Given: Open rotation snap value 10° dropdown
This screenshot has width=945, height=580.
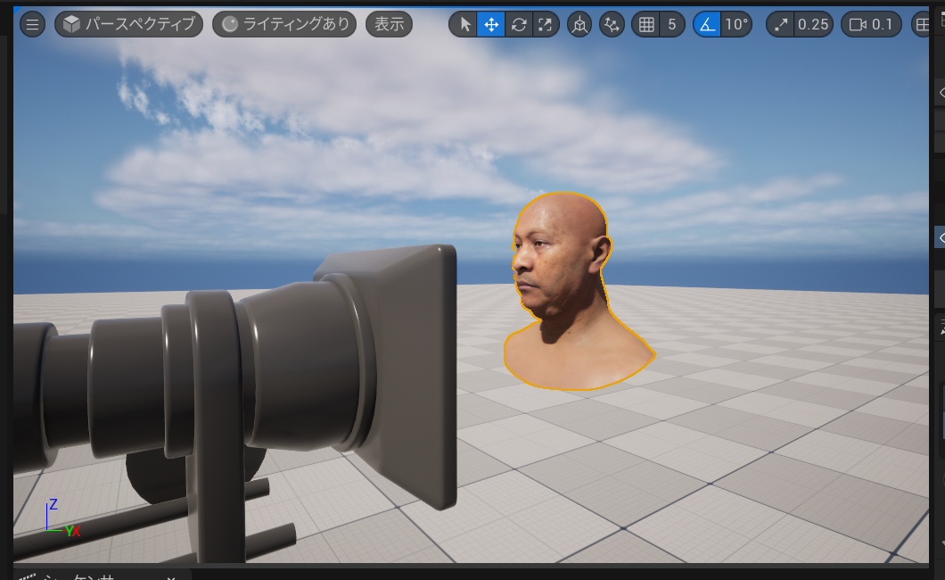Looking at the screenshot, I should [x=735, y=24].
